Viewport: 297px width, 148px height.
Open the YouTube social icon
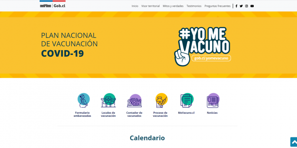tap(252, 6)
